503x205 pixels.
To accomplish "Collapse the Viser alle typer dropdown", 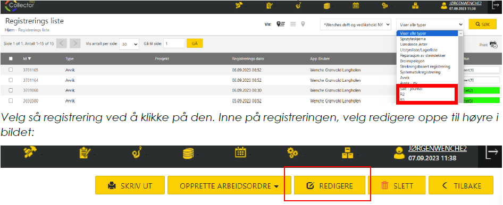I will [x=430, y=24].
